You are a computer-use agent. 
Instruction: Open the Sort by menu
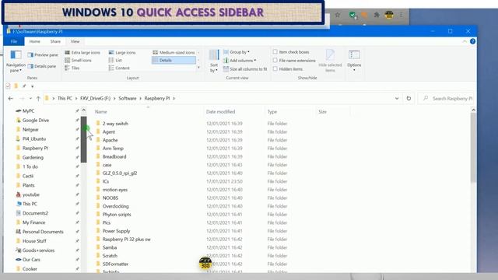[x=214, y=61]
